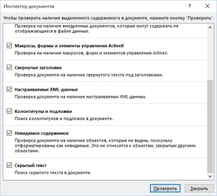Click the Свернутые заголовки heading text
The height and width of the screenshot is (196, 217).
click(x=38, y=68)
